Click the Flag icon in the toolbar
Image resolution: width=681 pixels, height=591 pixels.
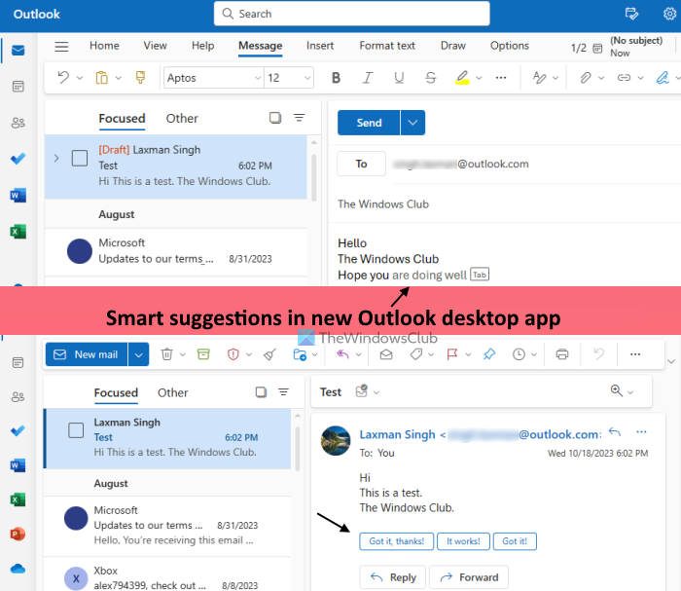(452, 354)
